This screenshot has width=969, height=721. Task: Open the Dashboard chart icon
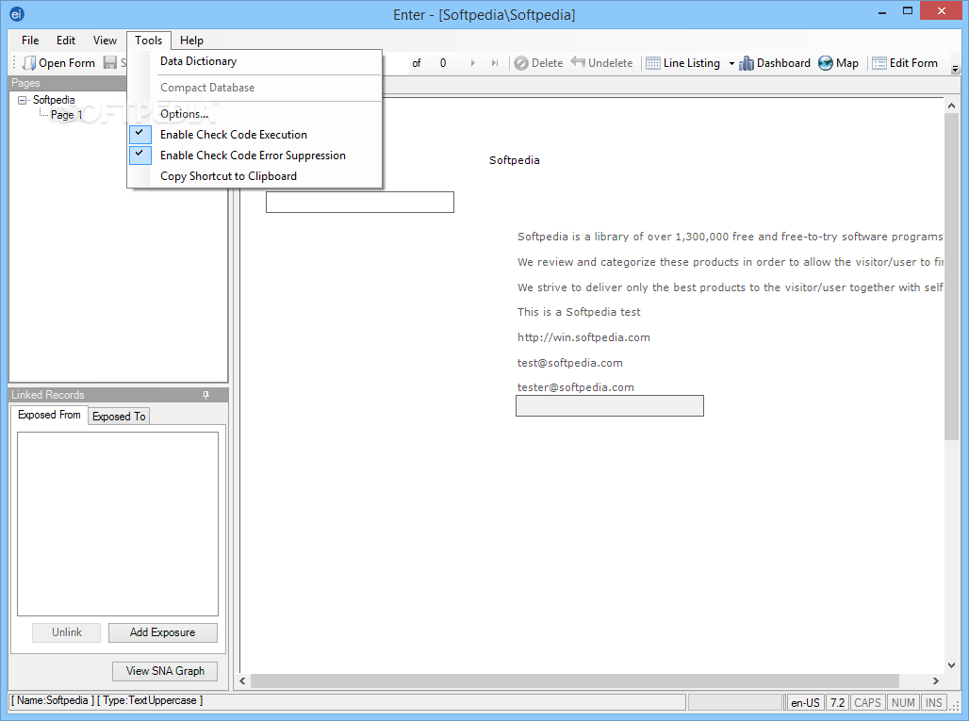click(x=747, y=63)
